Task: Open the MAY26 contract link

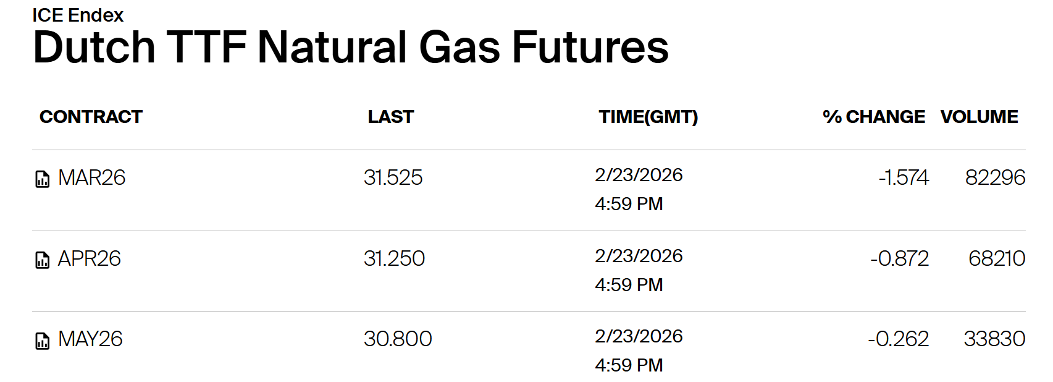Action: [90, 339]
